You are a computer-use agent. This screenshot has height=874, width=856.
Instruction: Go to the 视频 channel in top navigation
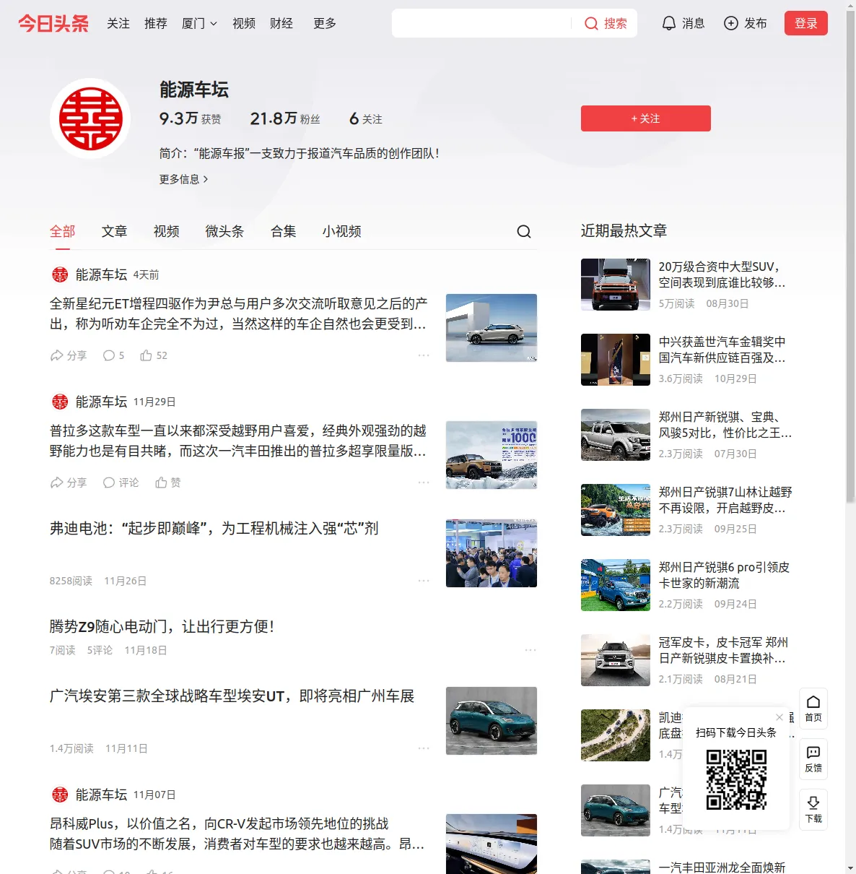(244, 23)
